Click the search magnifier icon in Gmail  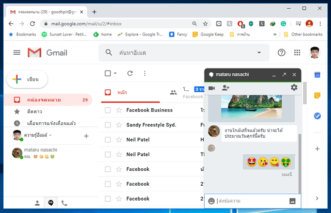tap(109, 53)
